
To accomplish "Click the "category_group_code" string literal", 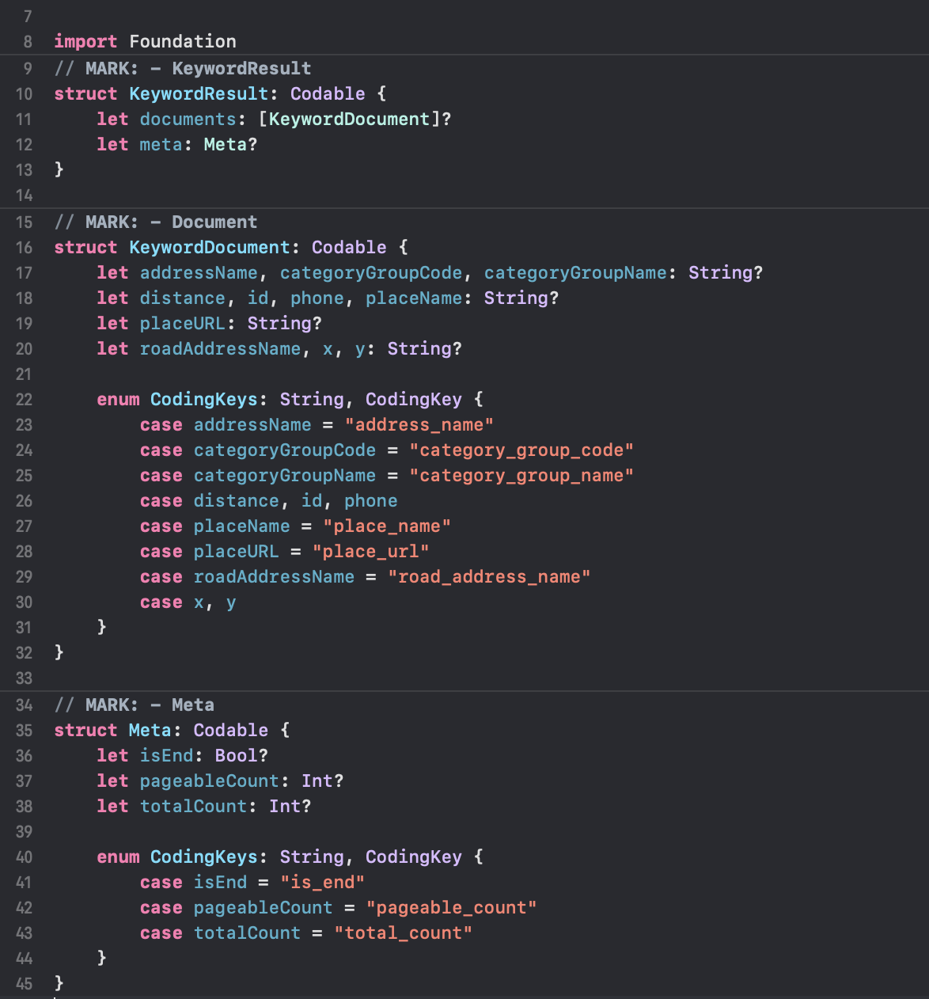I will tap(521, 450).
